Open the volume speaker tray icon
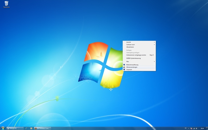The image size is (208, 130). point(197,128)
